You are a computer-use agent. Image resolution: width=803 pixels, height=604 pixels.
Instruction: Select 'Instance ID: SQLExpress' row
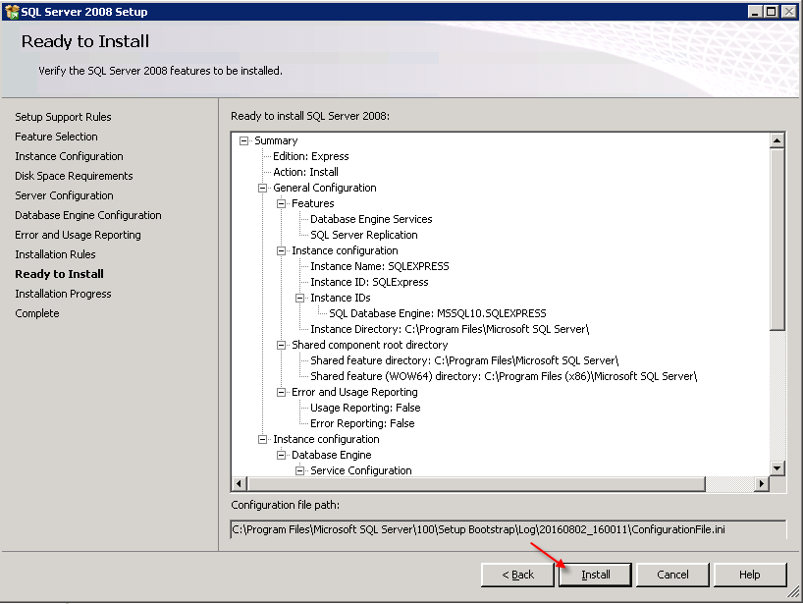tap(369, 282)
